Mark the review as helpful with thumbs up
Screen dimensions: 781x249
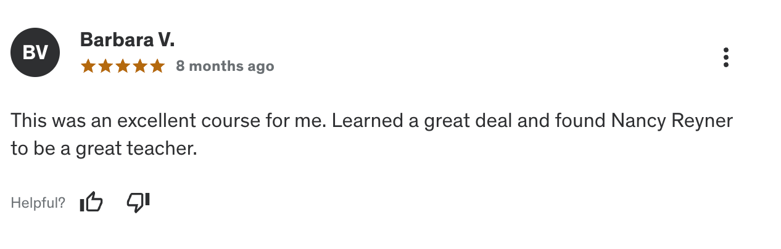[x=91, y=202]
